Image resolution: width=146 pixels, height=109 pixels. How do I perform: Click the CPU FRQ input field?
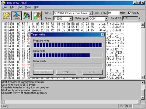point(113,13)
